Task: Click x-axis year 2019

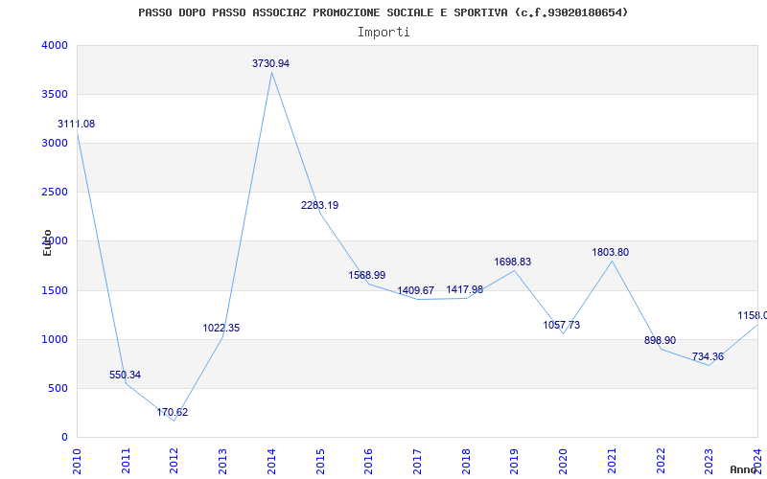Action: pos(514,461)
